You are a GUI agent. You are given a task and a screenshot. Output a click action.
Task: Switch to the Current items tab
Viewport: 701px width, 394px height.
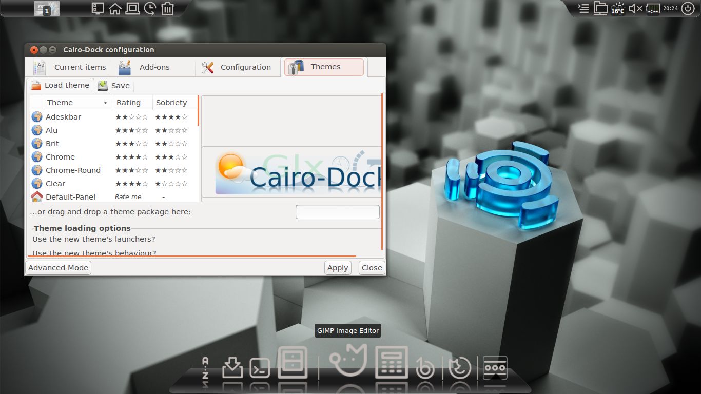point(69,67)
